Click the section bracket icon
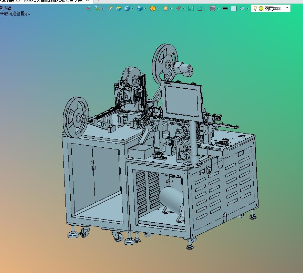 (200, 8)
